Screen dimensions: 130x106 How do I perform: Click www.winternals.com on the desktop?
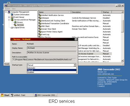(106, 74)
